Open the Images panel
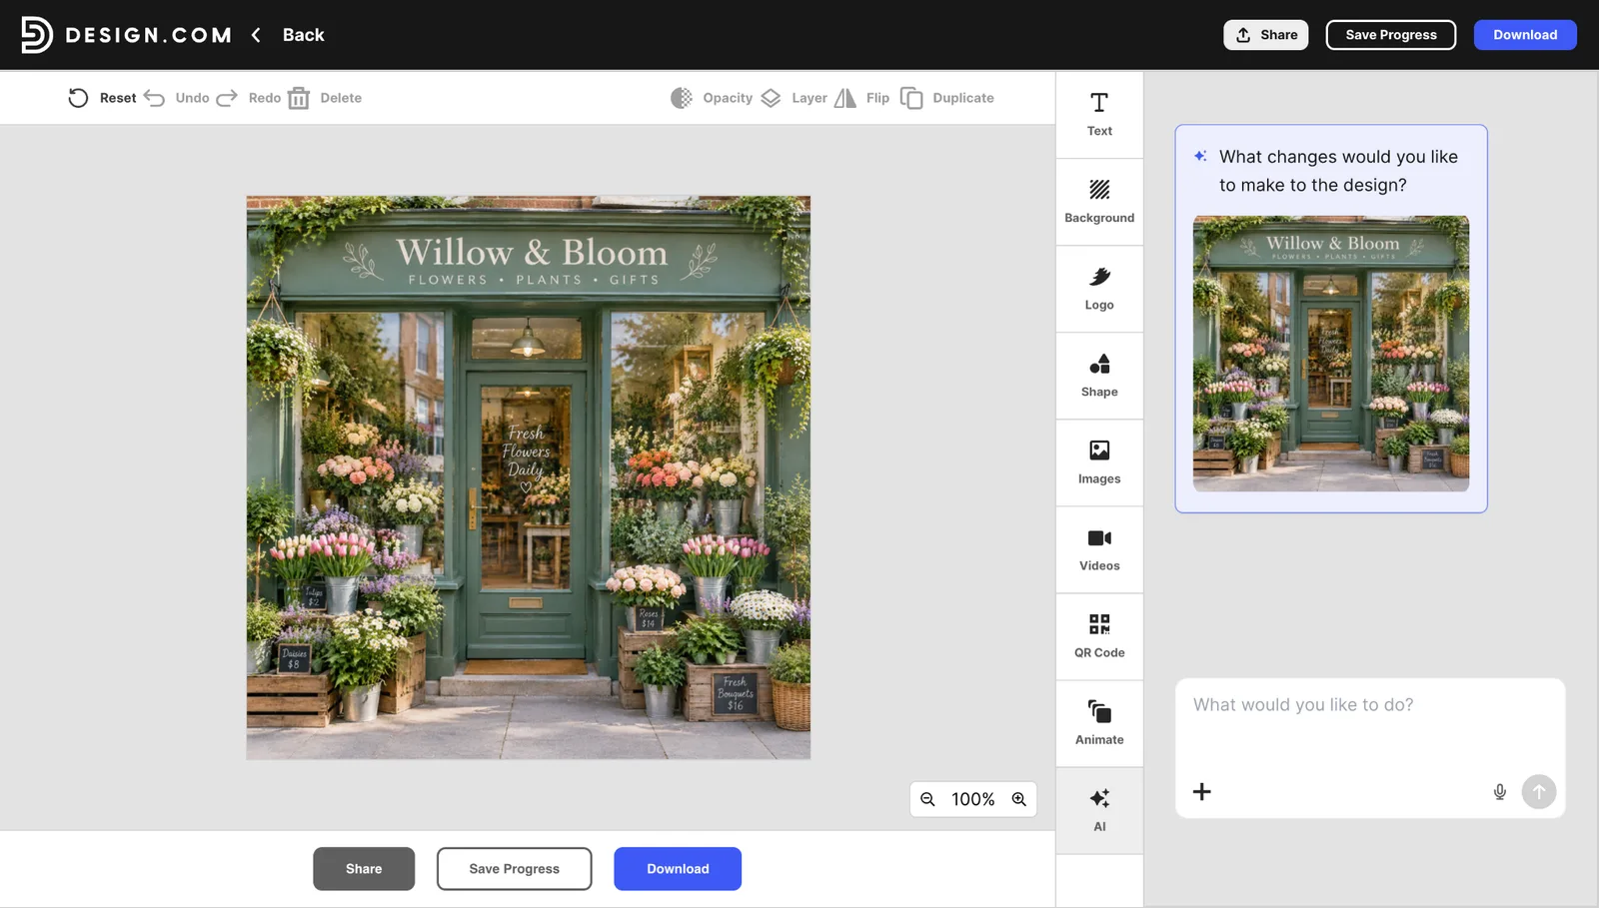 point(1099,462)
